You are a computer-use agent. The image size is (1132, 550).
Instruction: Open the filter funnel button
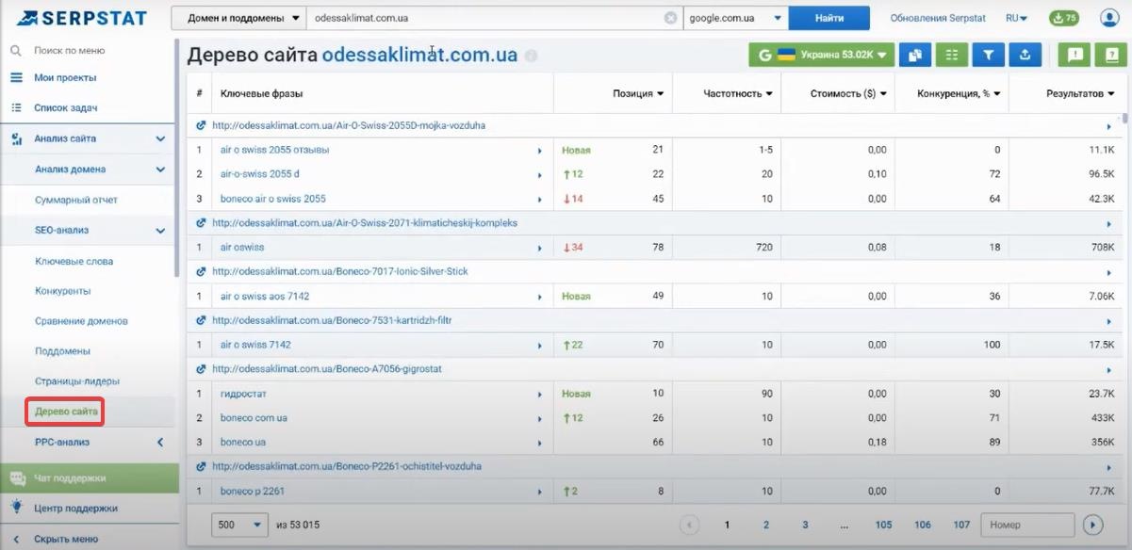click(988, 56)
